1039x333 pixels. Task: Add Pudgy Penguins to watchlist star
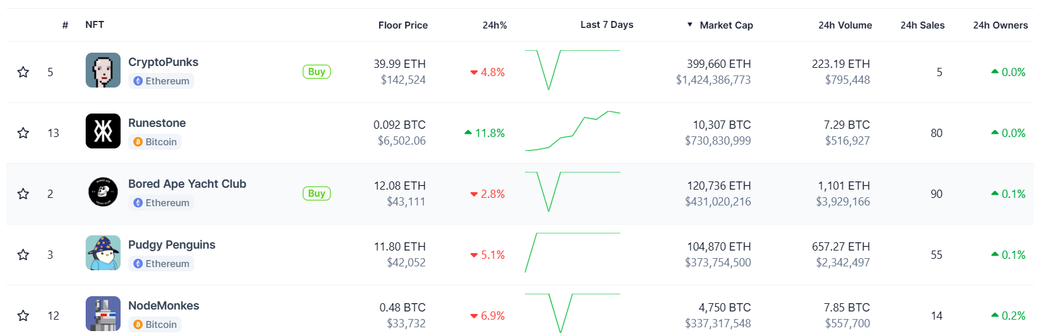(23, 255)
